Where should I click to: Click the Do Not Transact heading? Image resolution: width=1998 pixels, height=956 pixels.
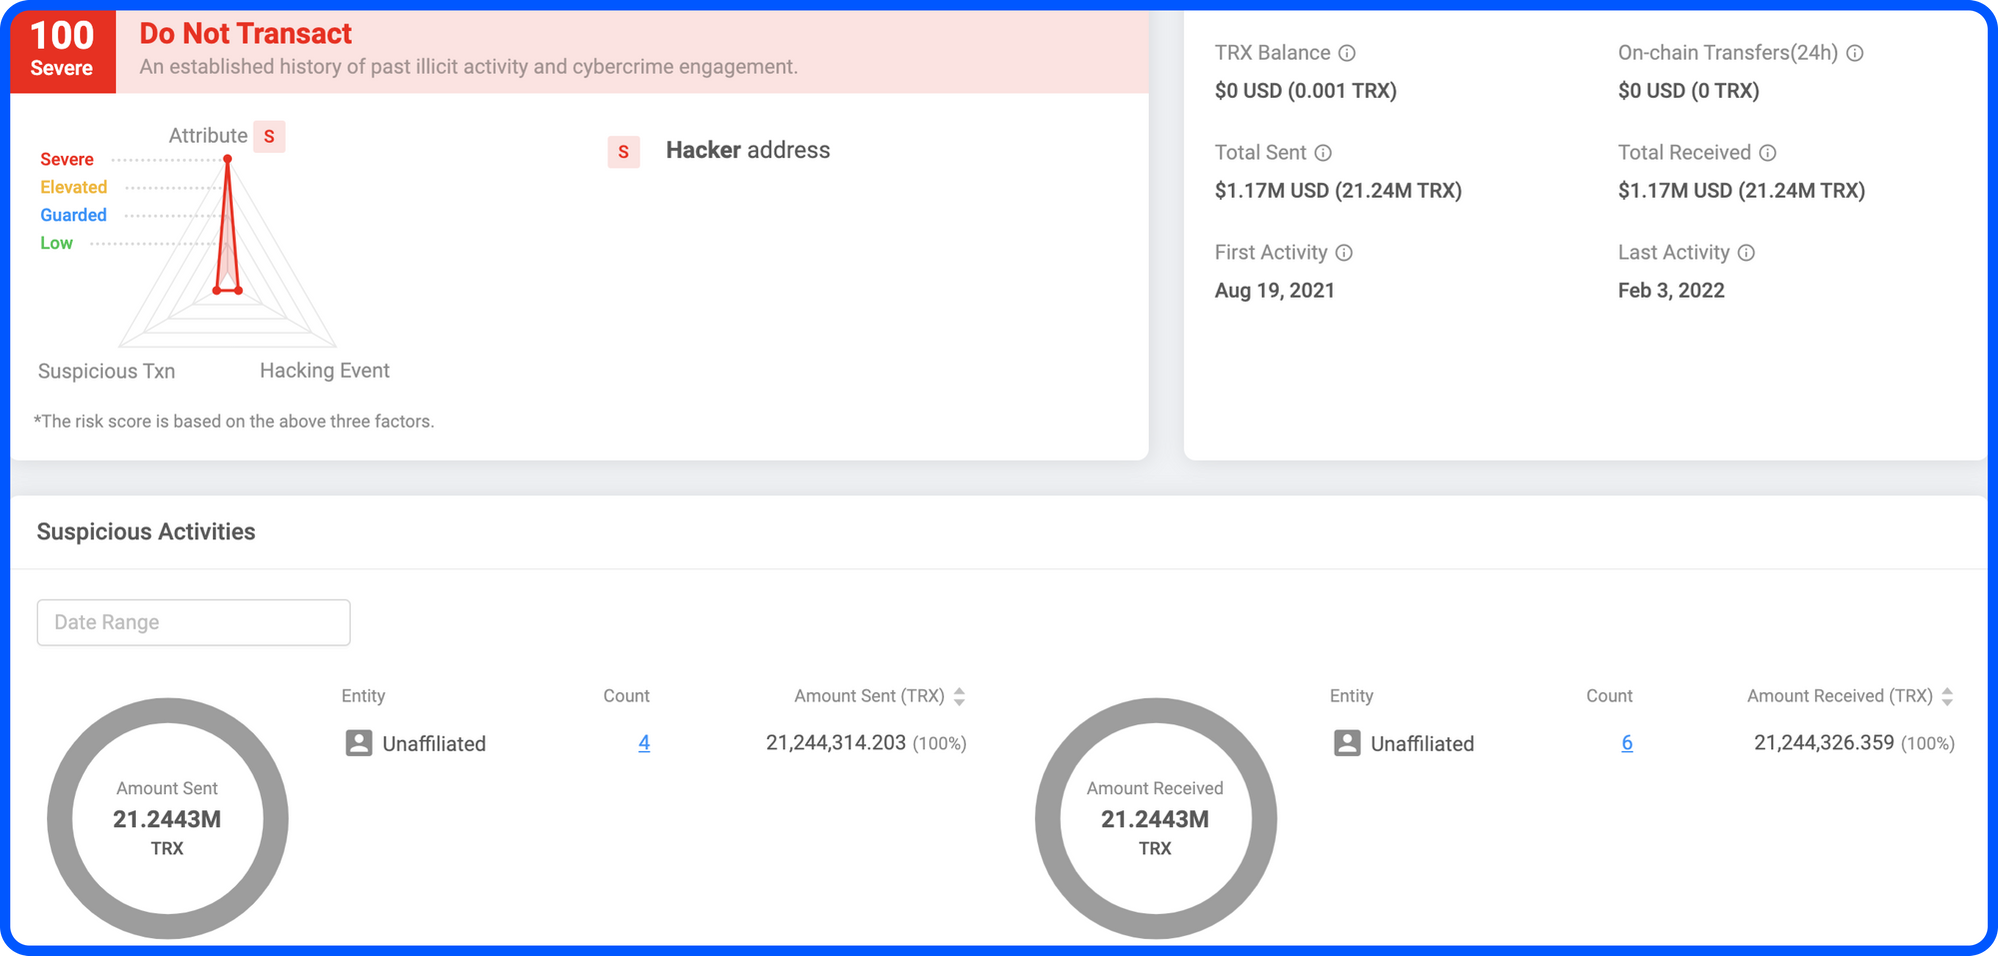click(246, 33)
